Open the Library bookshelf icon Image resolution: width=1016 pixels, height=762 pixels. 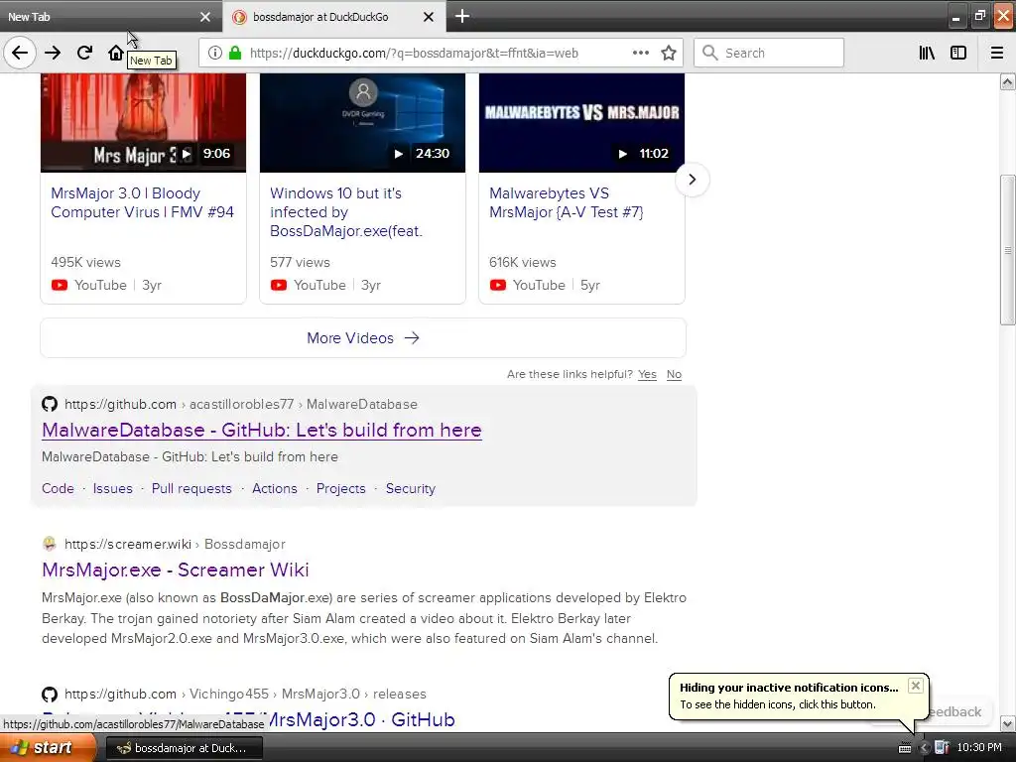(x=927, y=53)
